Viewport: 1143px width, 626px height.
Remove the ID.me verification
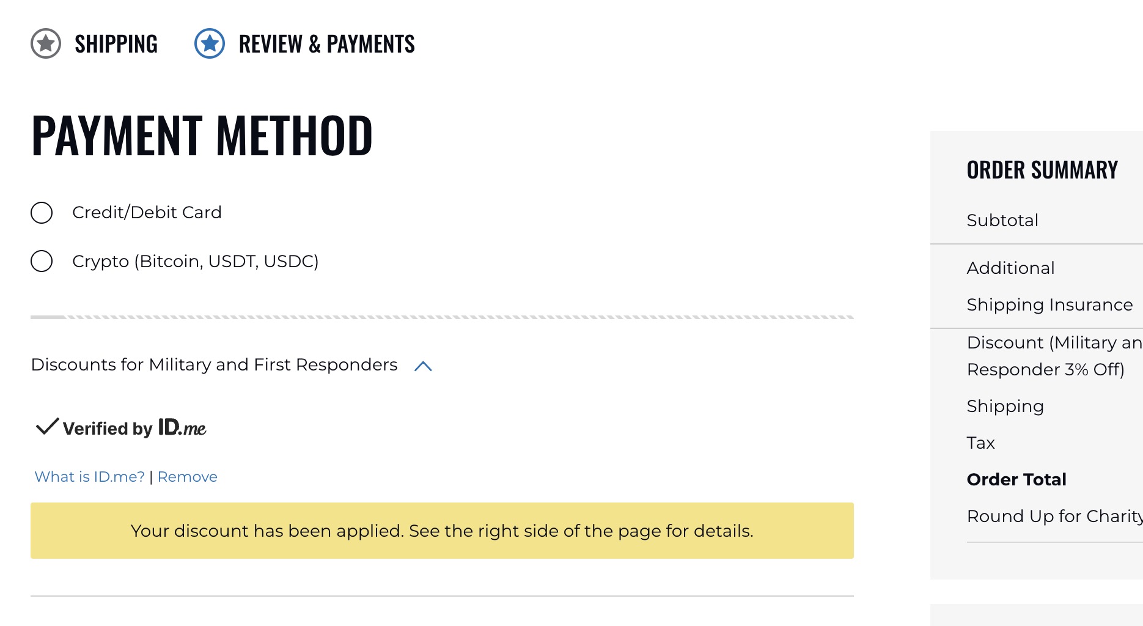tap(187, 476)
